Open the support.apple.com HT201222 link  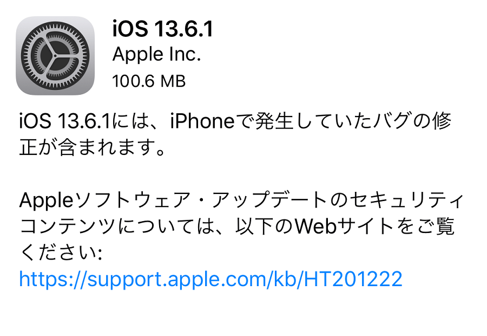(x=211, y=279)
